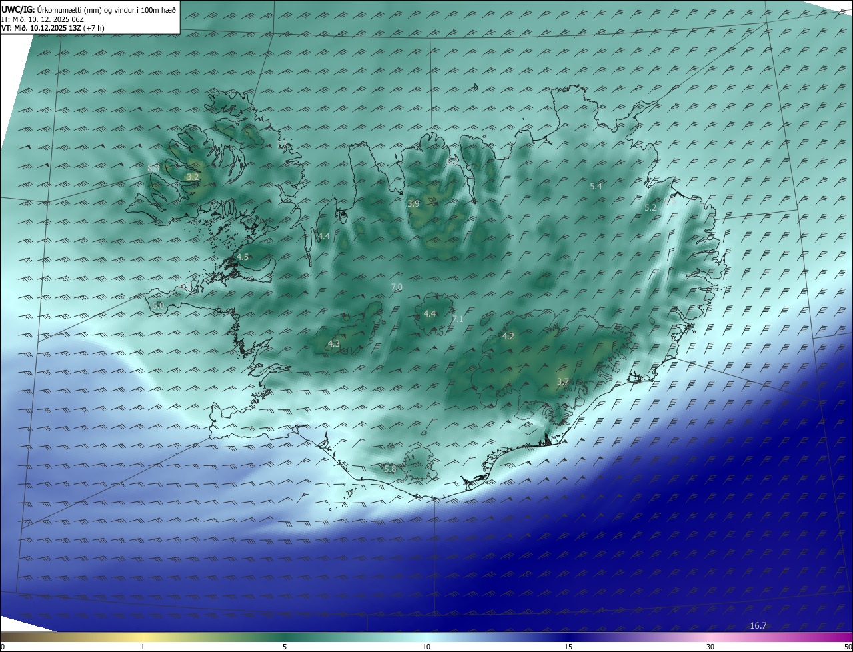Screen dimensions: 853x652
Task: Click the 16.7 maximum value label
Action: [758, 625]
